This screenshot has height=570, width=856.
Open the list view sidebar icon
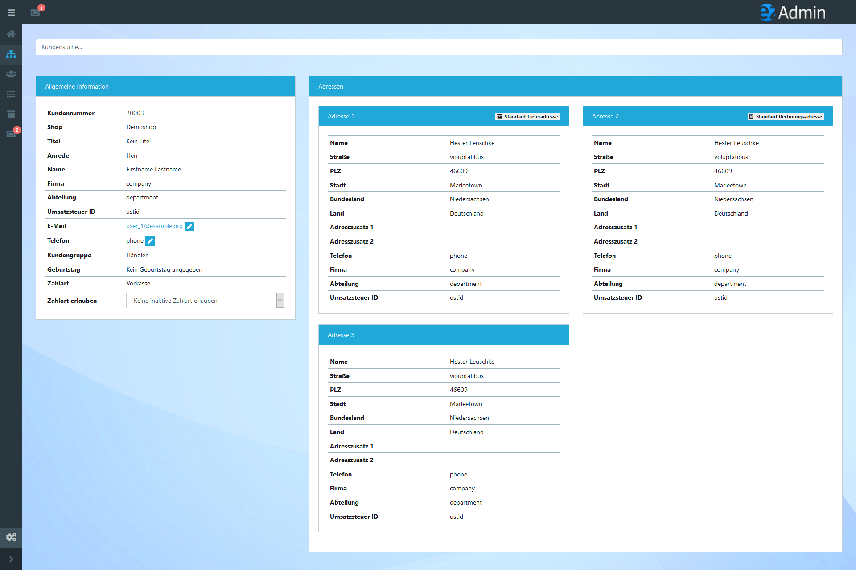click(x=11, y=94)
